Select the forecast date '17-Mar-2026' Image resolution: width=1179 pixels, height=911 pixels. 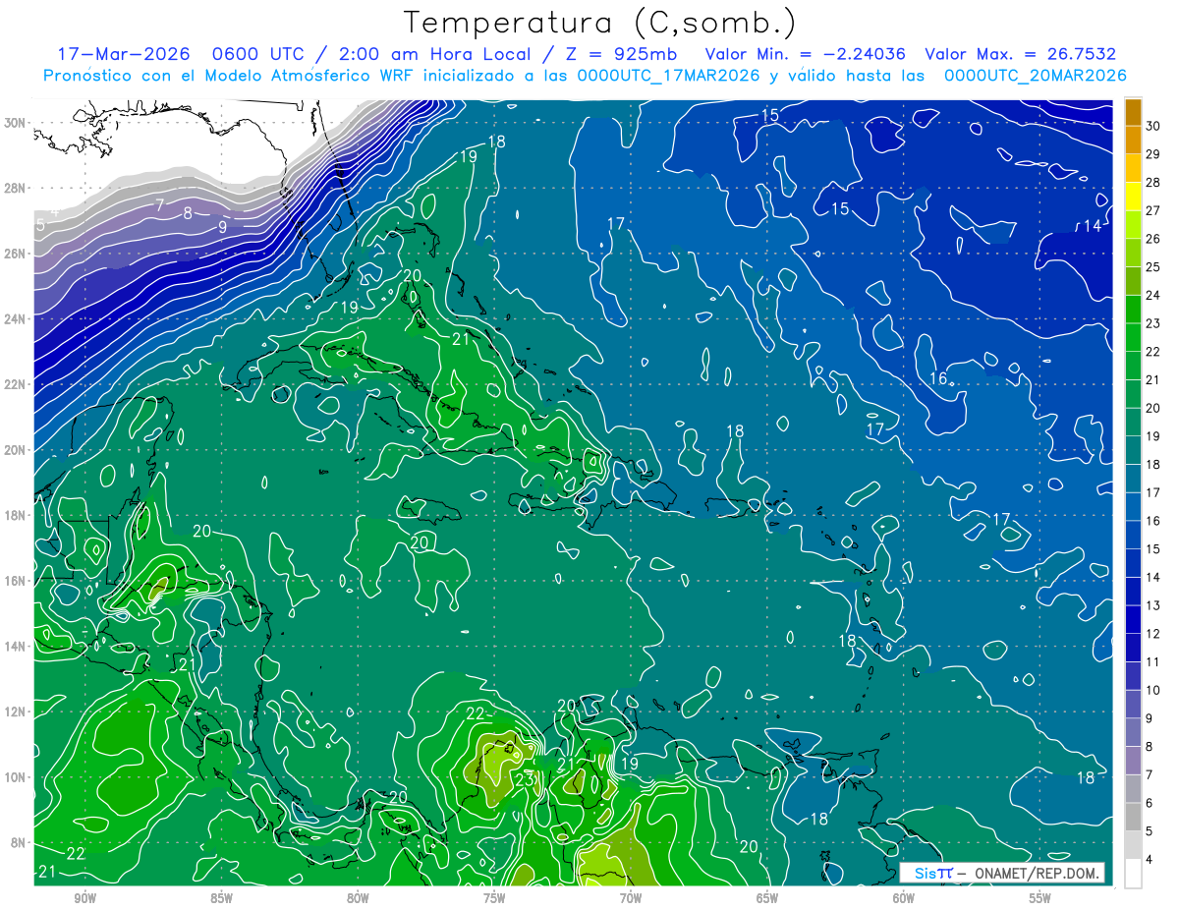tap(122, 54)
